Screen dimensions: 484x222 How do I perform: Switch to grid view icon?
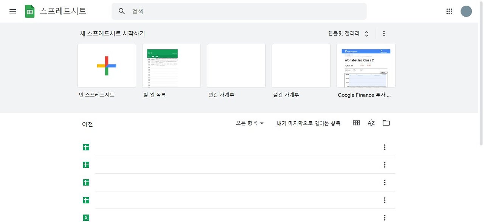pos(356,123)
